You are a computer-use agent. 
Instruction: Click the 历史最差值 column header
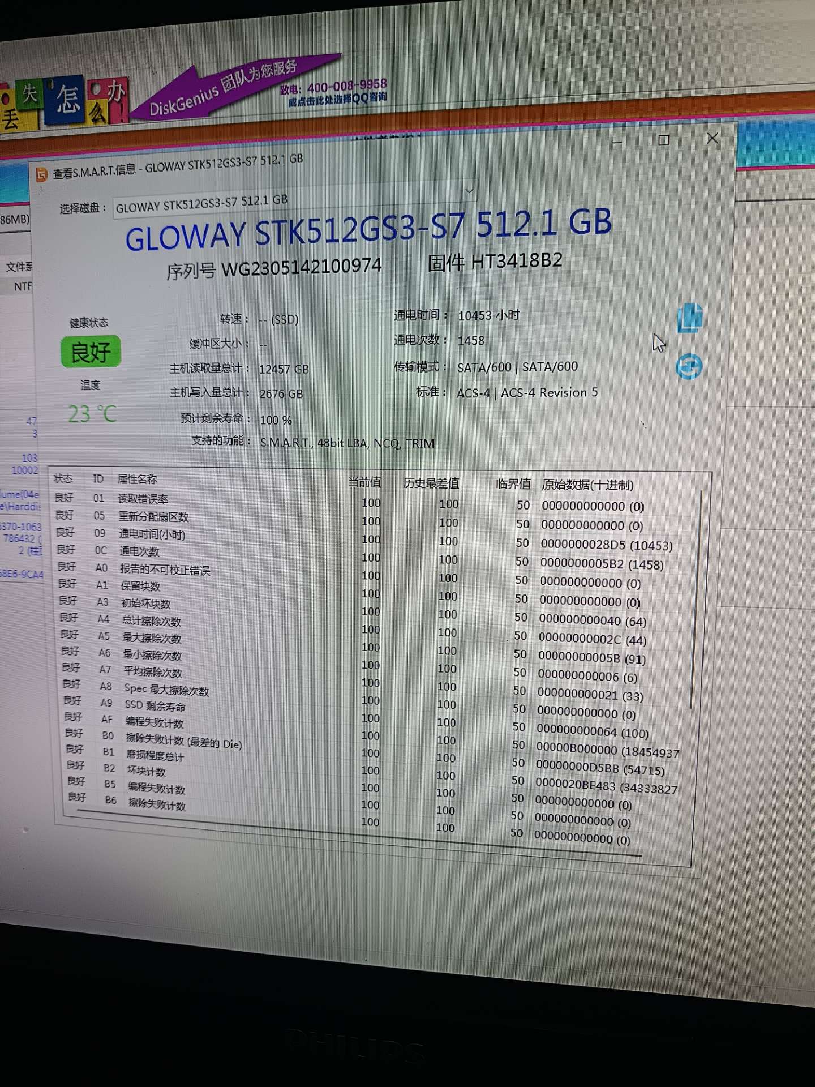click(431, 483)
